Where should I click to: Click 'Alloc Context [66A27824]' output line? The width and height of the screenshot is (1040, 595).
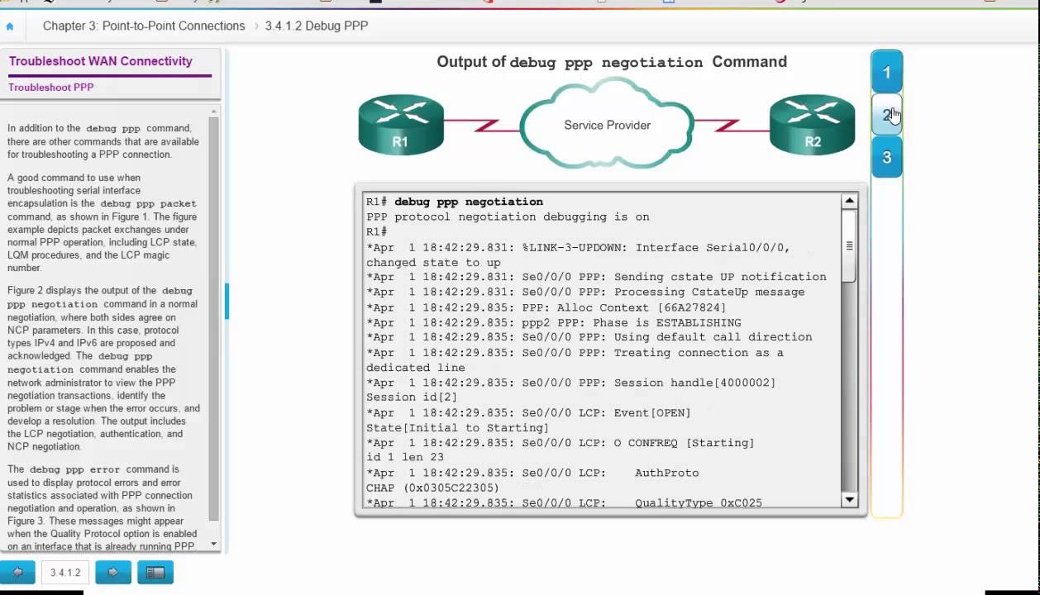(x=546, y=307)
